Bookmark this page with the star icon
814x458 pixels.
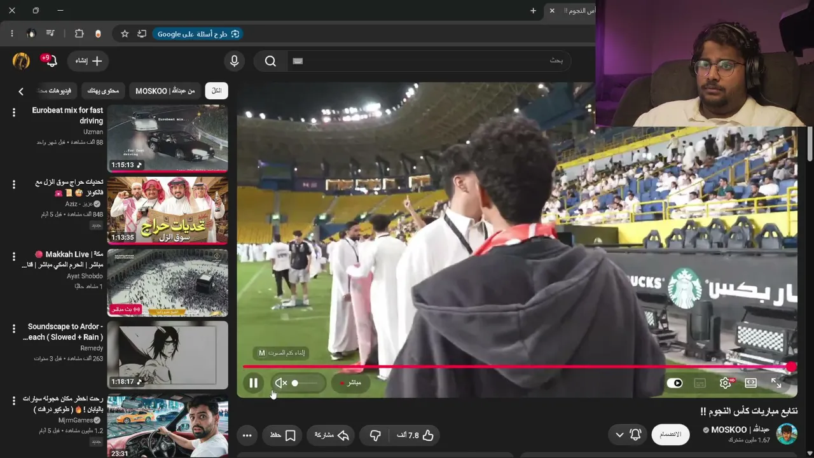[x=125, y=34]
